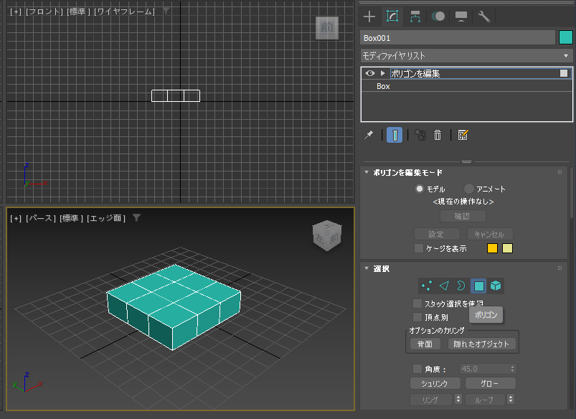Enable the ケージを表示 checkbox
576x419 pixels.
[x=419, y=248]
